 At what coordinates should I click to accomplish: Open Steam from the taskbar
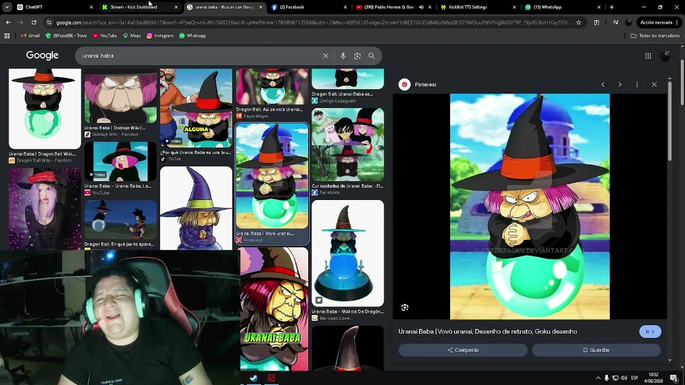tap(254, 378)
